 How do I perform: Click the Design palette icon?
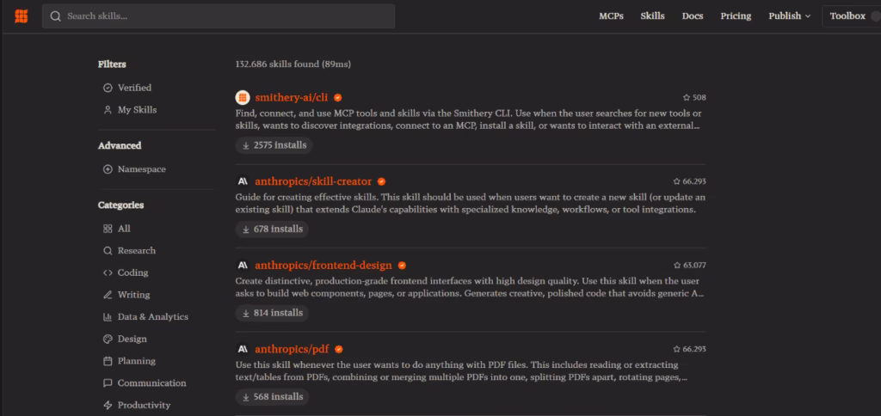pyautogui.click(x=108, y=339)
